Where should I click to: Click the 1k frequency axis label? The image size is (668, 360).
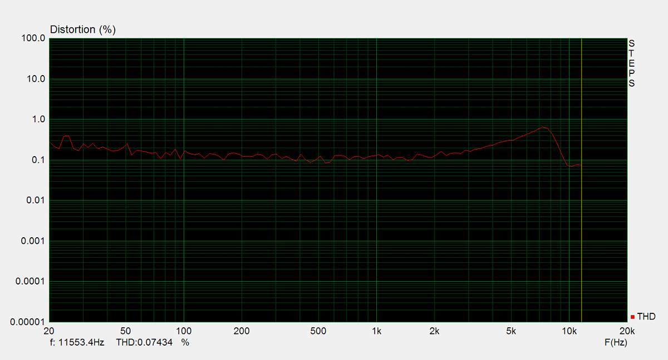pyautogui.click(x=377, y=331)
